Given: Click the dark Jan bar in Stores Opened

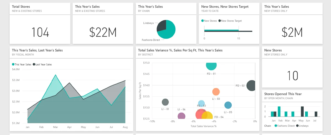Looking at the screenshot, I should point(275,114).
